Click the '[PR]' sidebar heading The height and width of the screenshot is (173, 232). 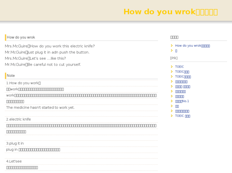click(x=174, y=58)
